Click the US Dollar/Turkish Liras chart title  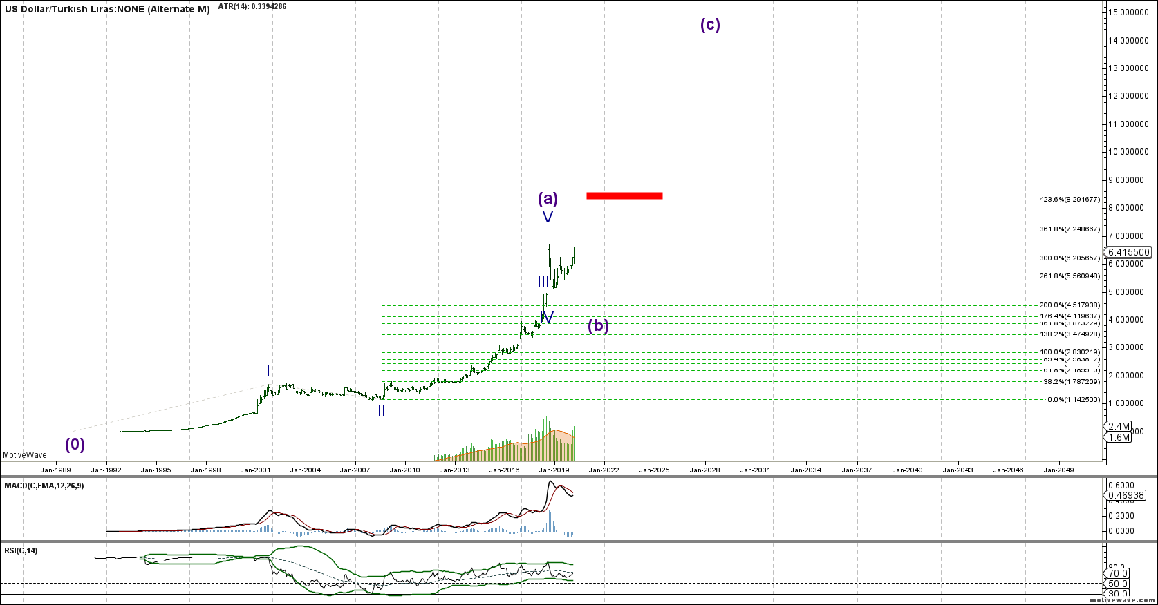pyautogui.click(x=107, y=10)
